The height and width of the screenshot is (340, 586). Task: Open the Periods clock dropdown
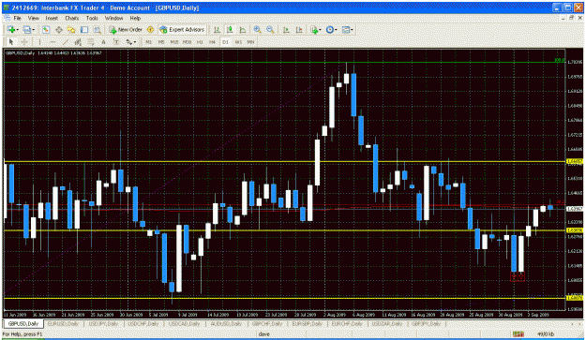(331, 30)
